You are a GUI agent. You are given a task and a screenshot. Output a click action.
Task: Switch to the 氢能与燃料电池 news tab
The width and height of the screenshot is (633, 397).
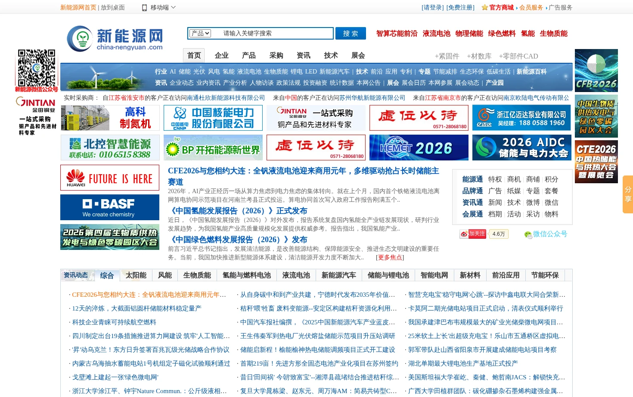[247, 275]
